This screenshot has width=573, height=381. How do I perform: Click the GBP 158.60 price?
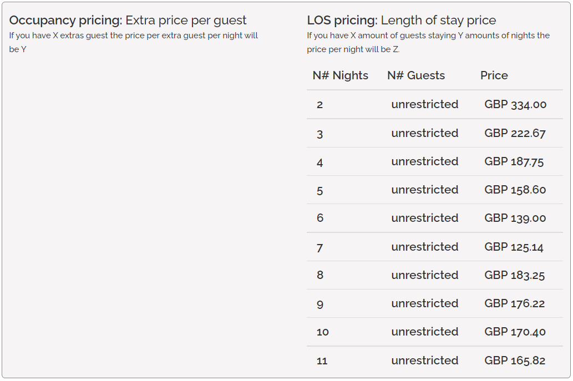click(x=515, y=190)
